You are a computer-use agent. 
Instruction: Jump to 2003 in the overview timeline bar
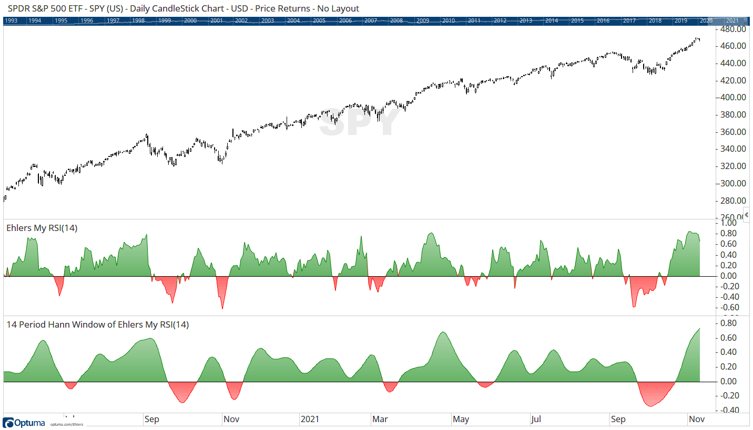click(x=267, y=20)
